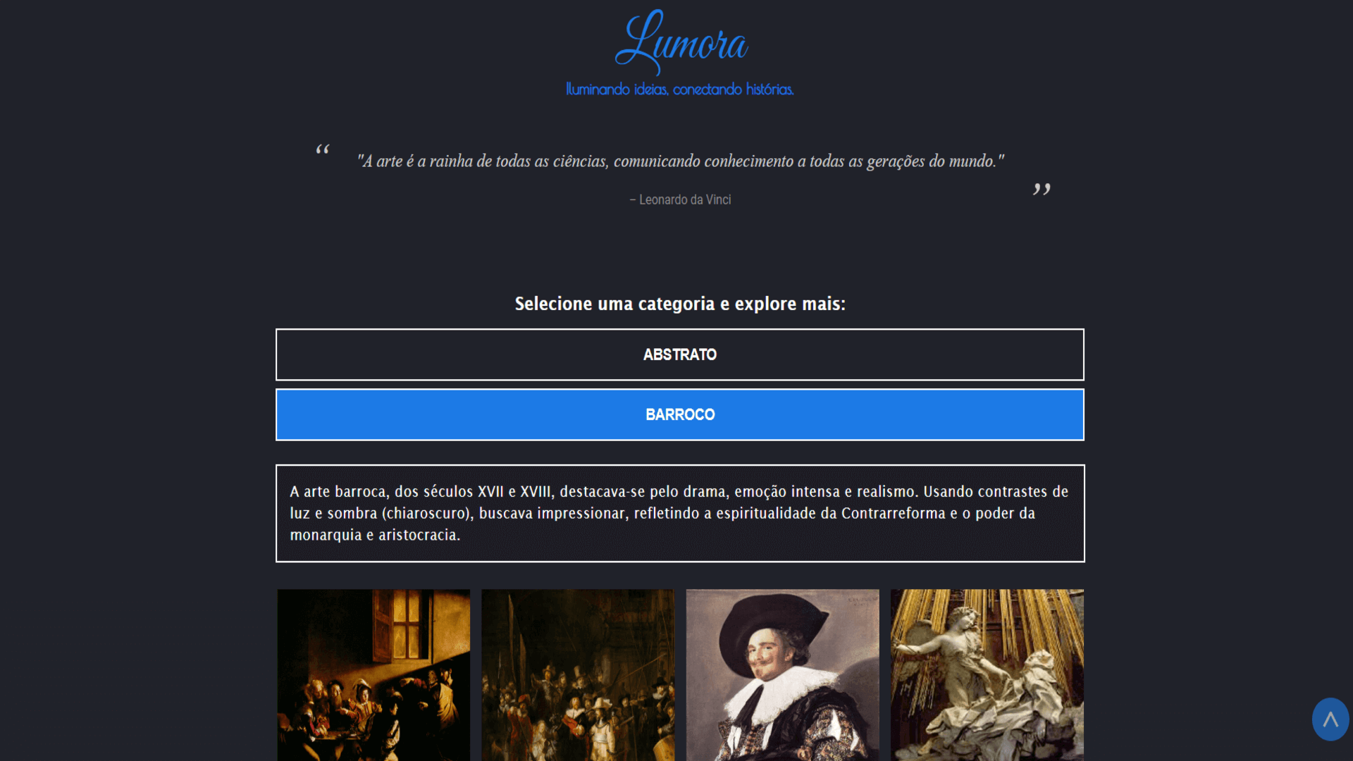Open the Laughing Cavalier portrait thumbnail
Image resolution: width=1353 pixels, height=761 pixels.
782,675
